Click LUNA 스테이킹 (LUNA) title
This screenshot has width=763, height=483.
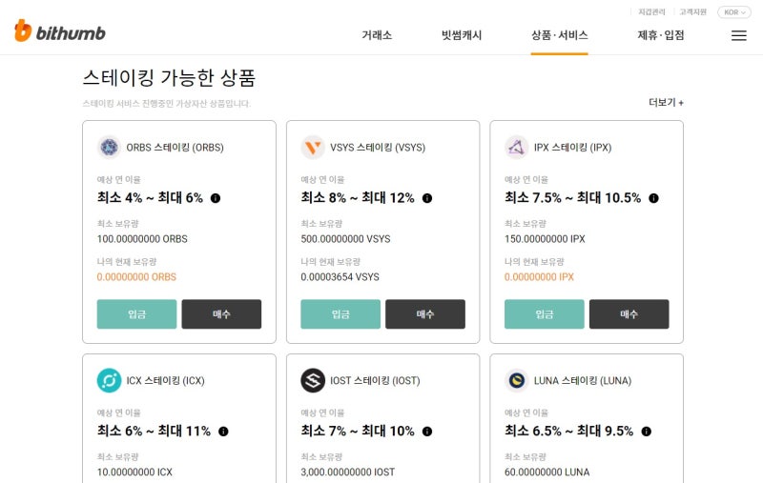[583, 380]
